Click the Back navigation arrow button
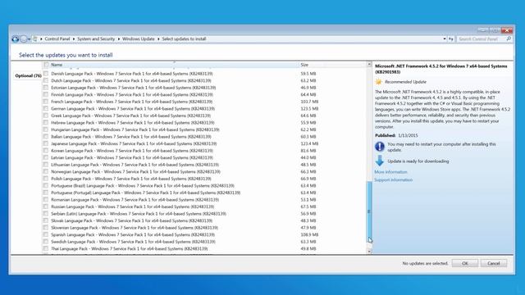This screenshot has width=525, height=295. tap(15, 39)
